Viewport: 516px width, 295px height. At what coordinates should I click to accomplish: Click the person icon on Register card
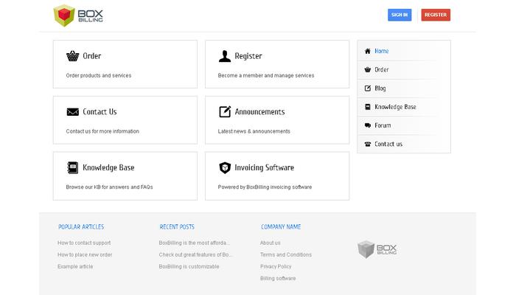coord(225,56)
